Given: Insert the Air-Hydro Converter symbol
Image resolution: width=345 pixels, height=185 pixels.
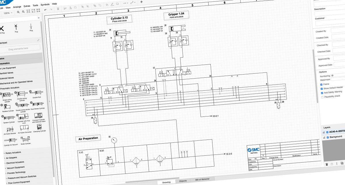Looking at the screenshot, I should click(25, 129).
